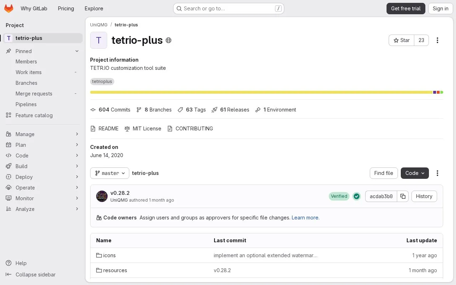This screenshot has width=456, height=285.
Task: Click the public visibility globe icon
Action: 169,40
